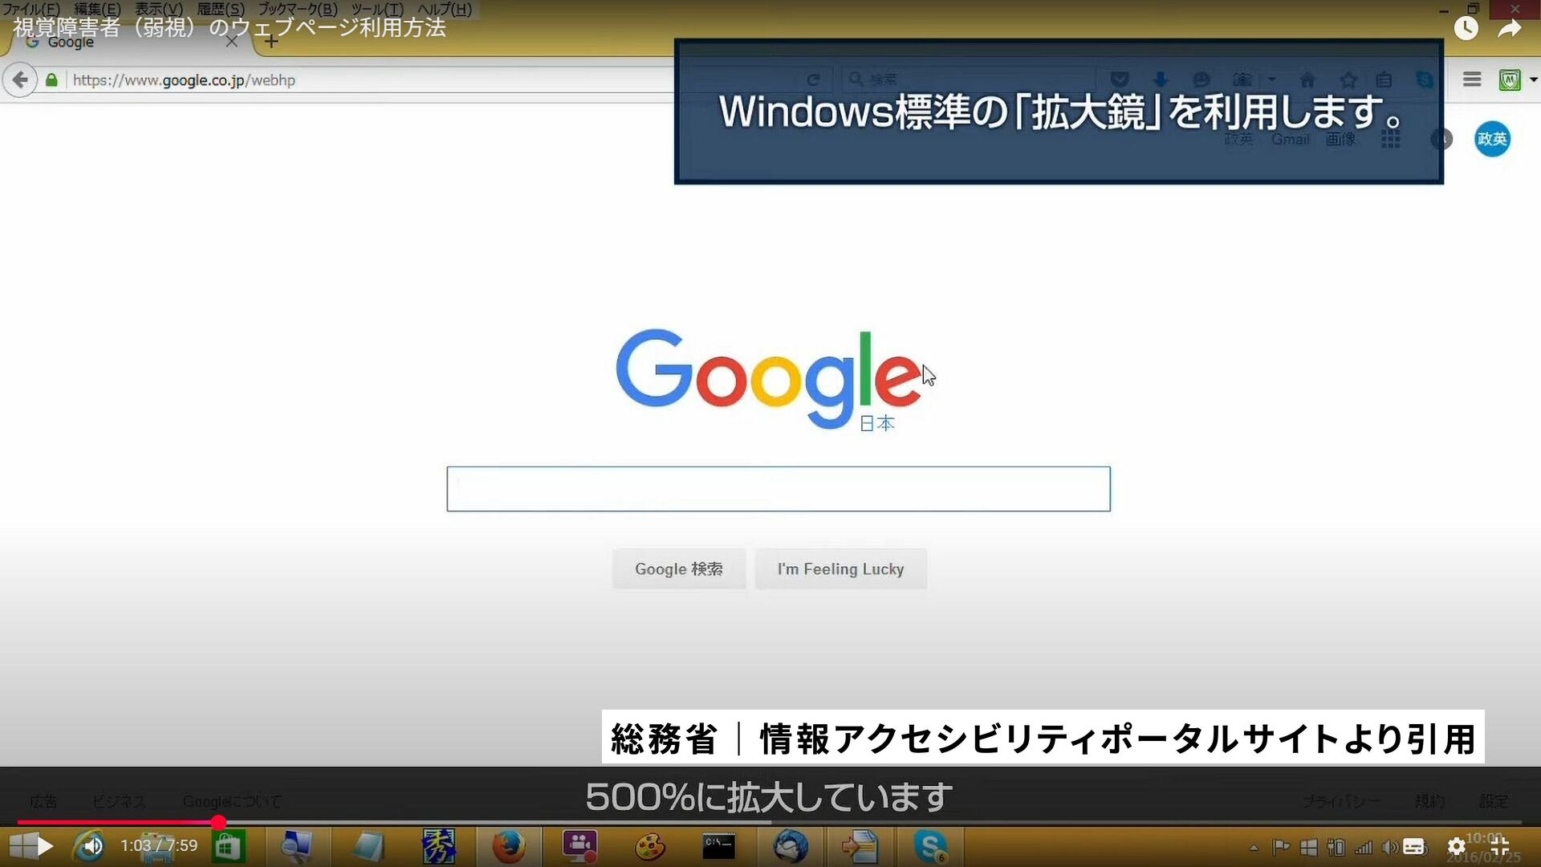Click the I'm Feeling Lucky button
The image size is (1541, 867).
[840, 569]
